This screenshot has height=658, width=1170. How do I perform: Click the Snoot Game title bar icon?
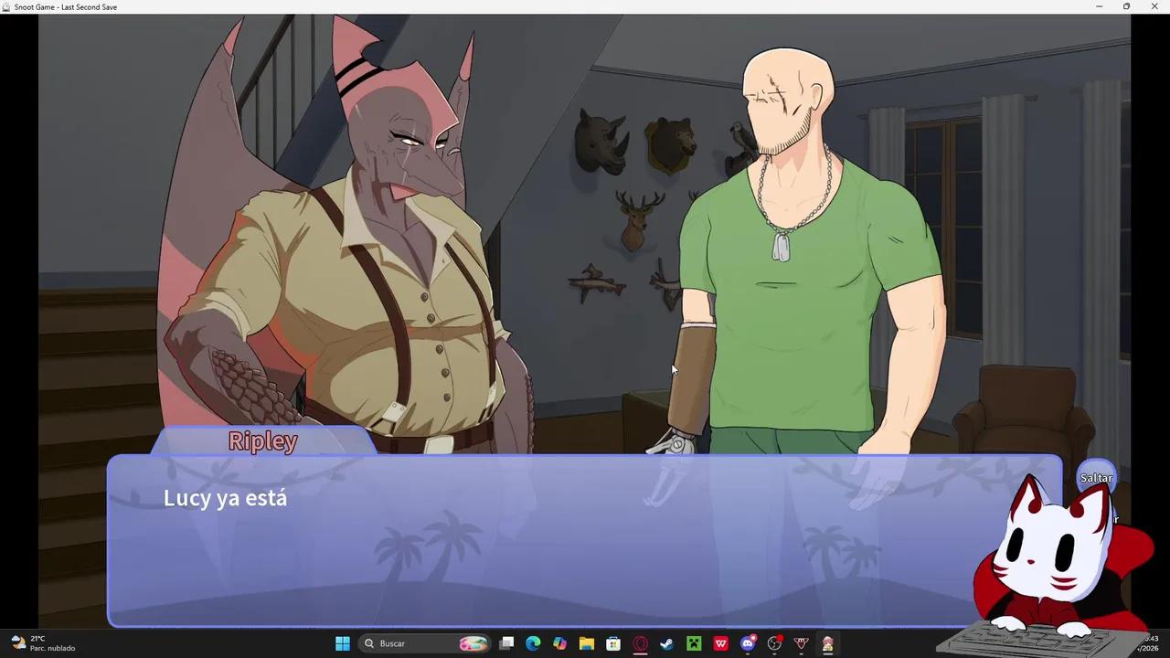point(6,6)
